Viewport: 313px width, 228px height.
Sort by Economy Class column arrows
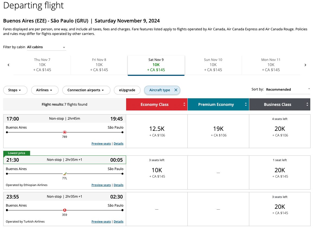coord(184,105)
